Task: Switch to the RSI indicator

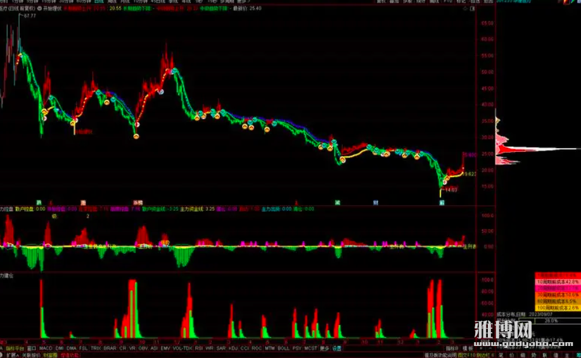Action: click(x=199, y=348)
